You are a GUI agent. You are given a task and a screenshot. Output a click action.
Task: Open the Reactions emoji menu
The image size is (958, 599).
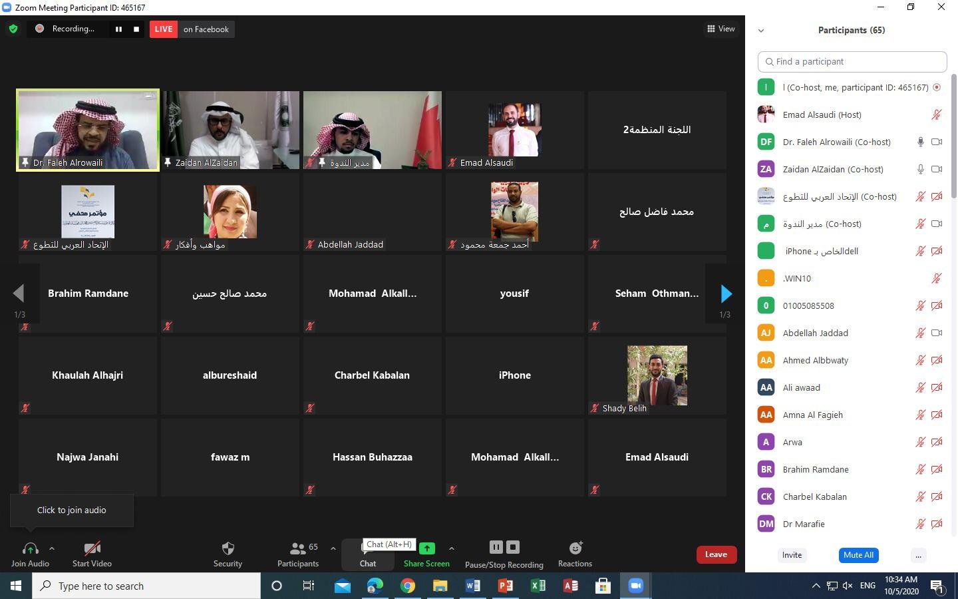click(x=575, y=553)
